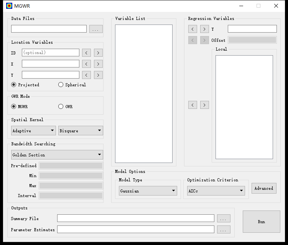
Task: Click the Data Files path field
Action: tap(49, 29)
